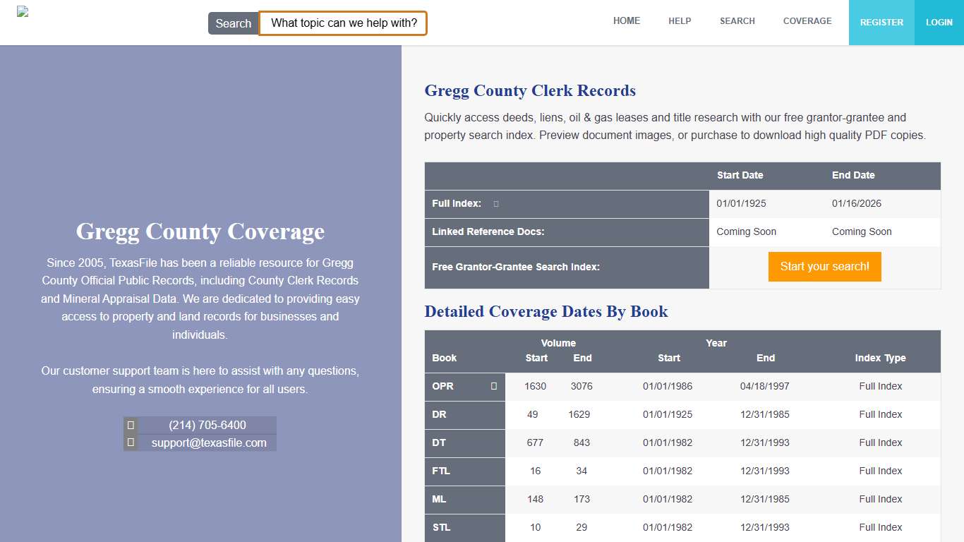Open the HOME navigation item
The height and width of the screenshot is (542, 964).
click(x=627, y=21)
